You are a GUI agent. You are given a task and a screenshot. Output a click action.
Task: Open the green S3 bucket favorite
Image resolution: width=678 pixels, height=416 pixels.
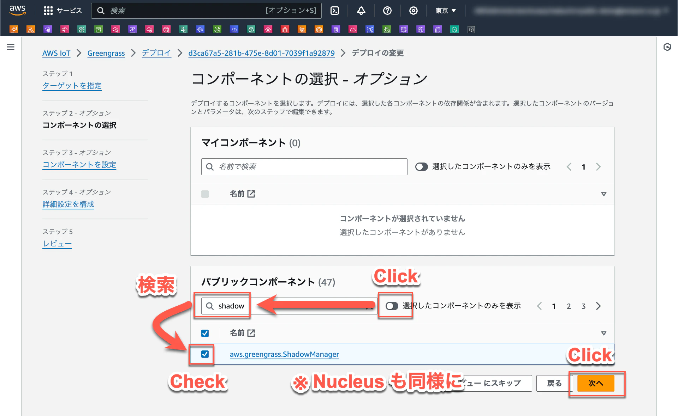pyautogui.click(x=99, y=29)
